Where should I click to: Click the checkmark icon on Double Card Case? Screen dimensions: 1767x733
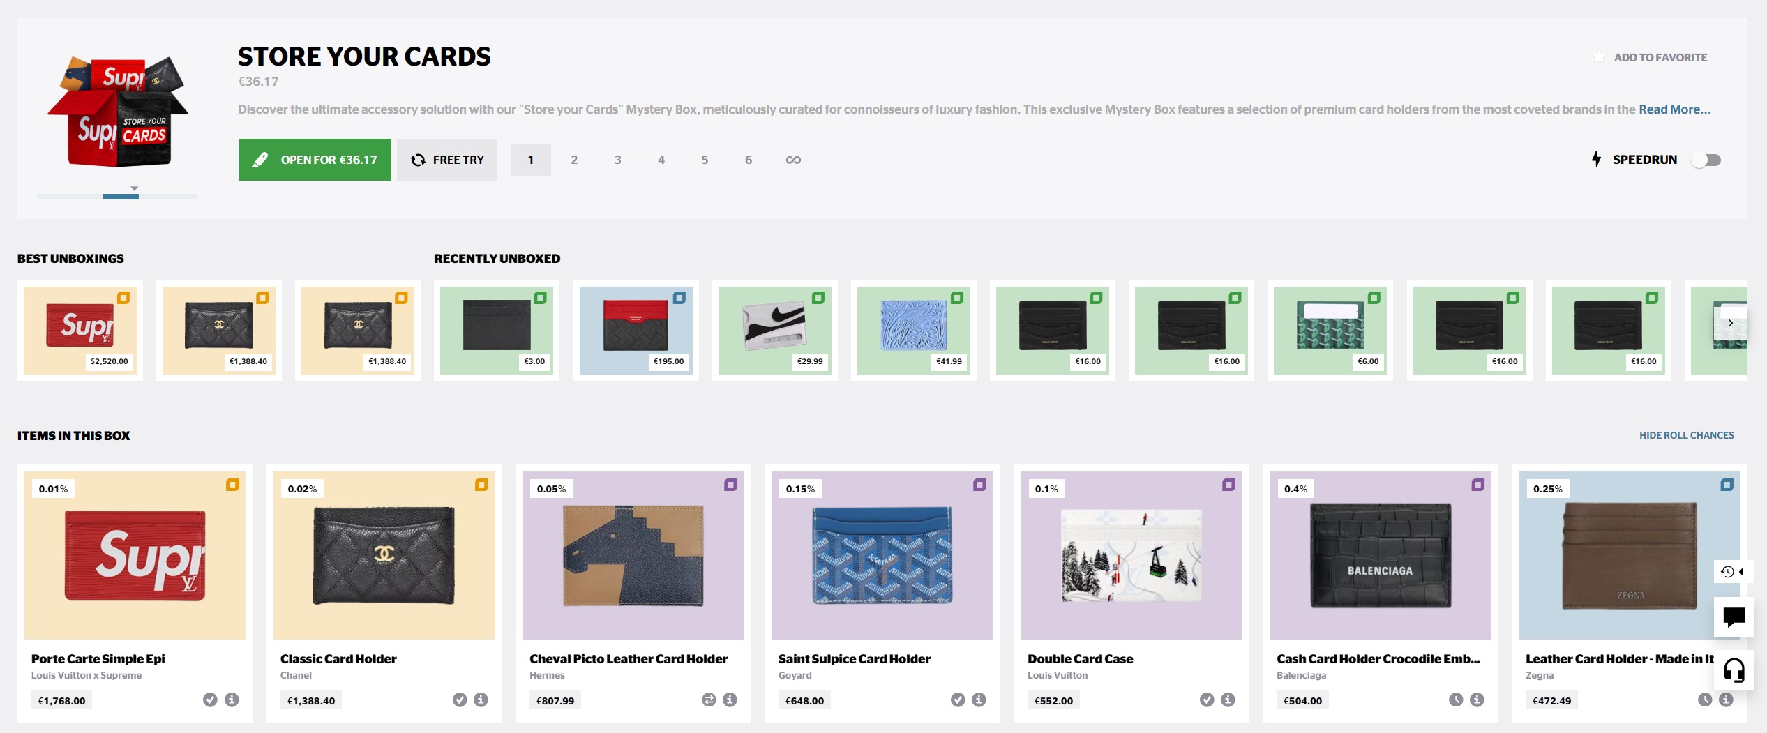(x=1207, y=700)
